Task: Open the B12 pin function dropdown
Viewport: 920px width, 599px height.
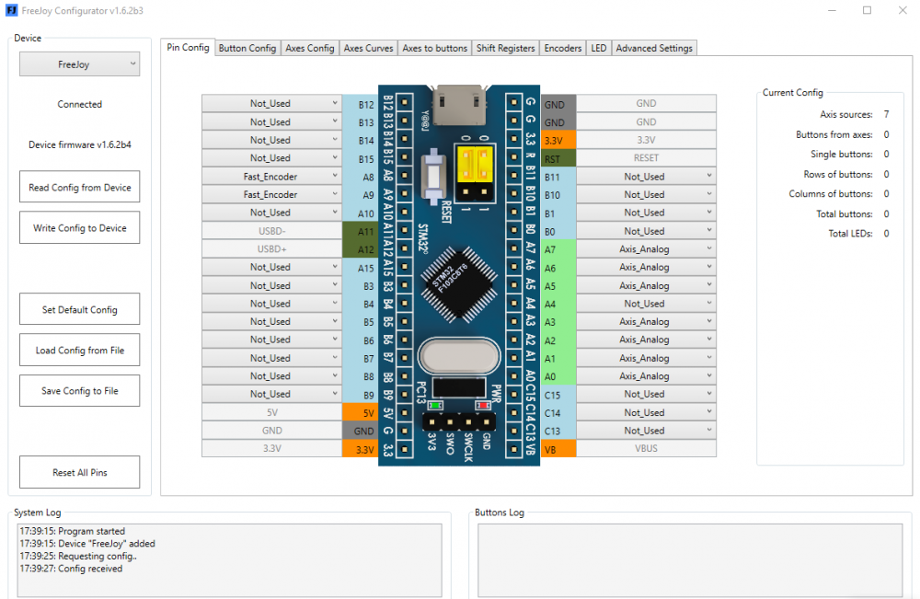Action: [x=271, y=103]
